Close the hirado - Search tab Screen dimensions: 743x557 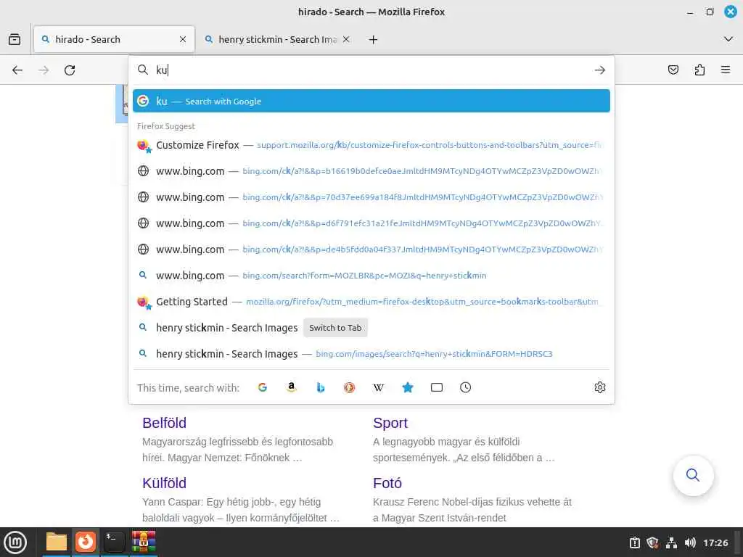(183, 39)
